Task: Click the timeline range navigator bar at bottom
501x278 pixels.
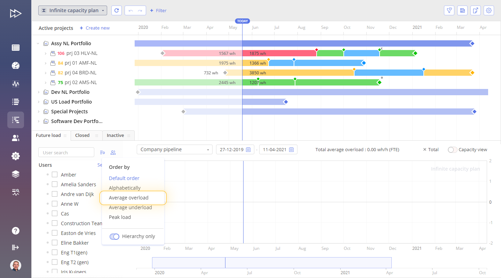Action: tap(272, 263)
